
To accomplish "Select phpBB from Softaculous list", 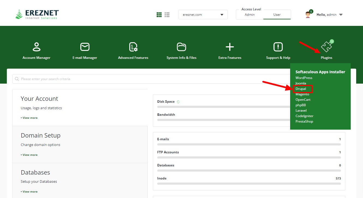I will 301,105.
